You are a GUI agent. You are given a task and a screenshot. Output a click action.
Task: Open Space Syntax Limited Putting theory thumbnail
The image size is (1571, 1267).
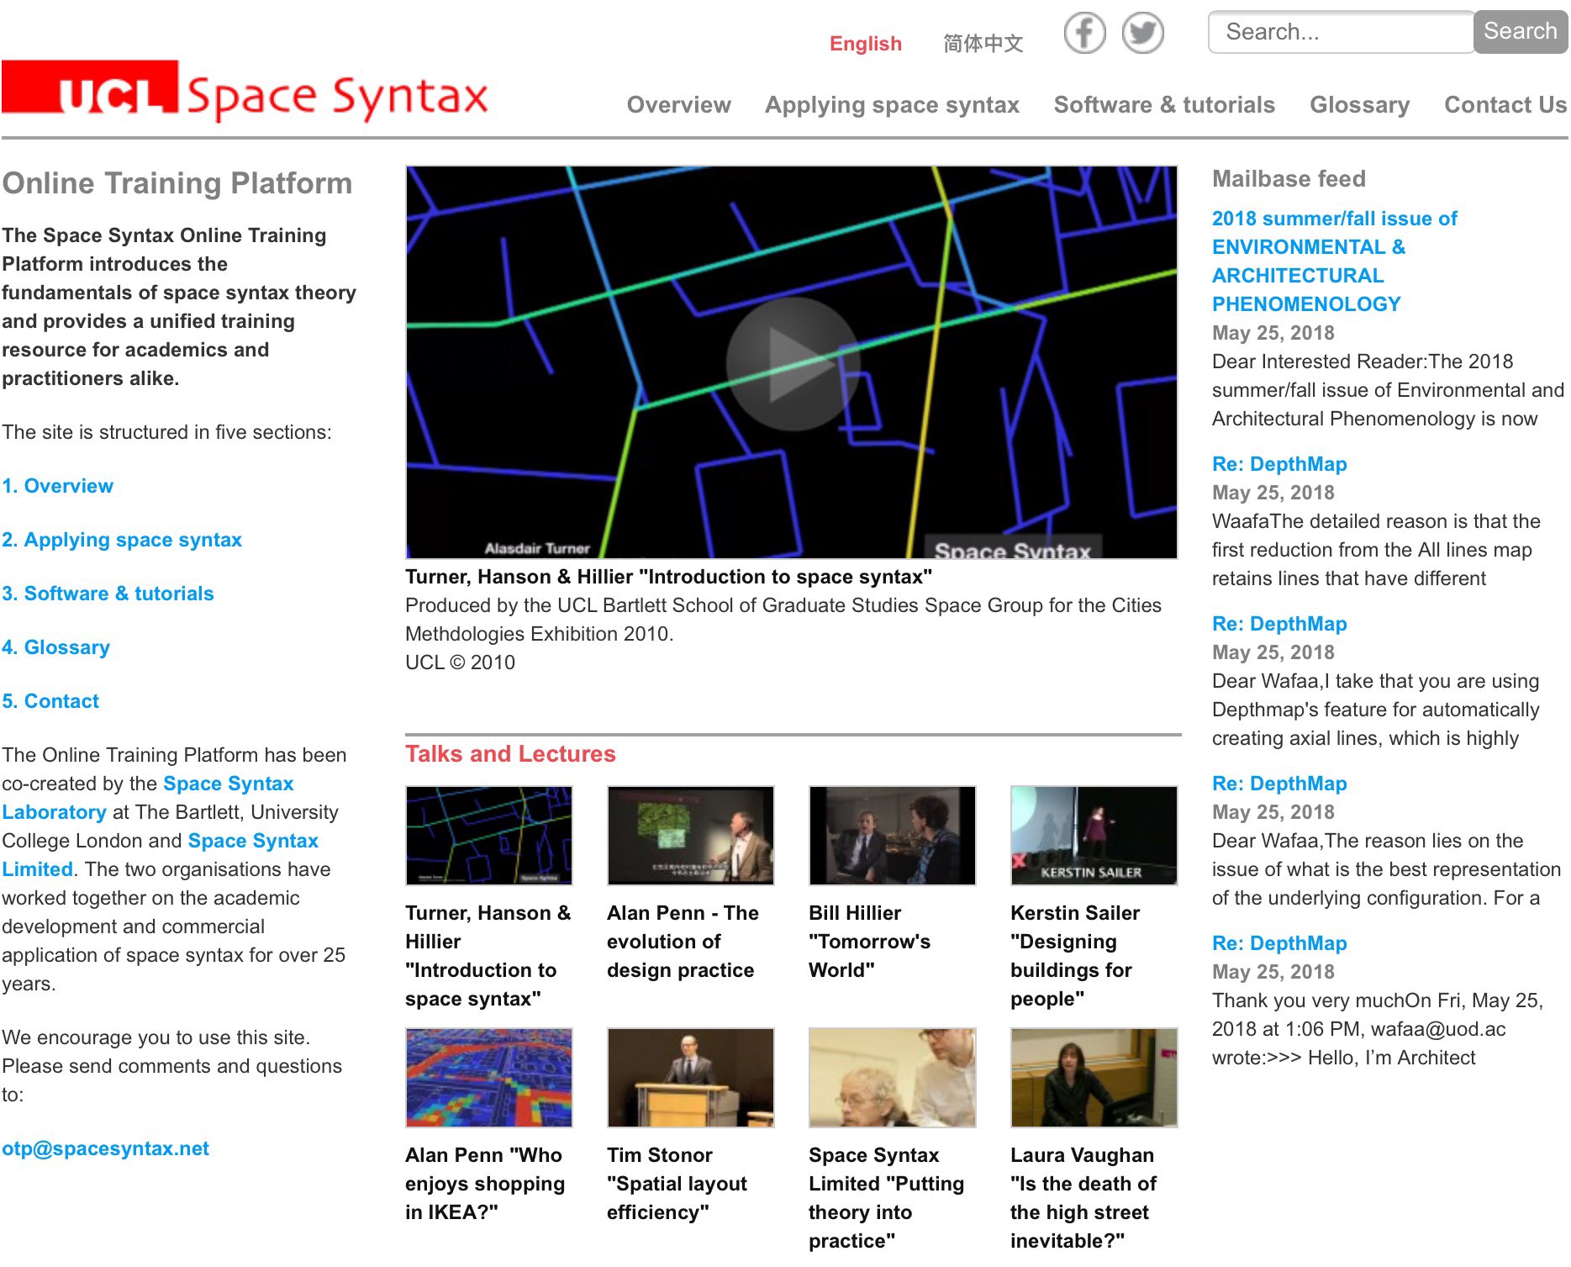(893, 1078)
